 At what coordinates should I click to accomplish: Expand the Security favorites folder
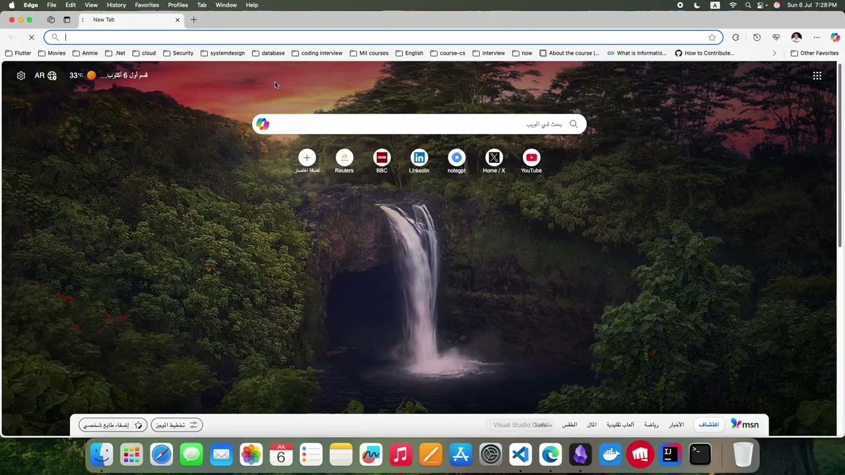pos(178,53)
